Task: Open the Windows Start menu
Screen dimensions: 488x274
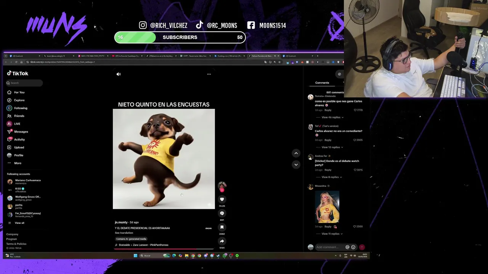Action: [x=135, y=256]
